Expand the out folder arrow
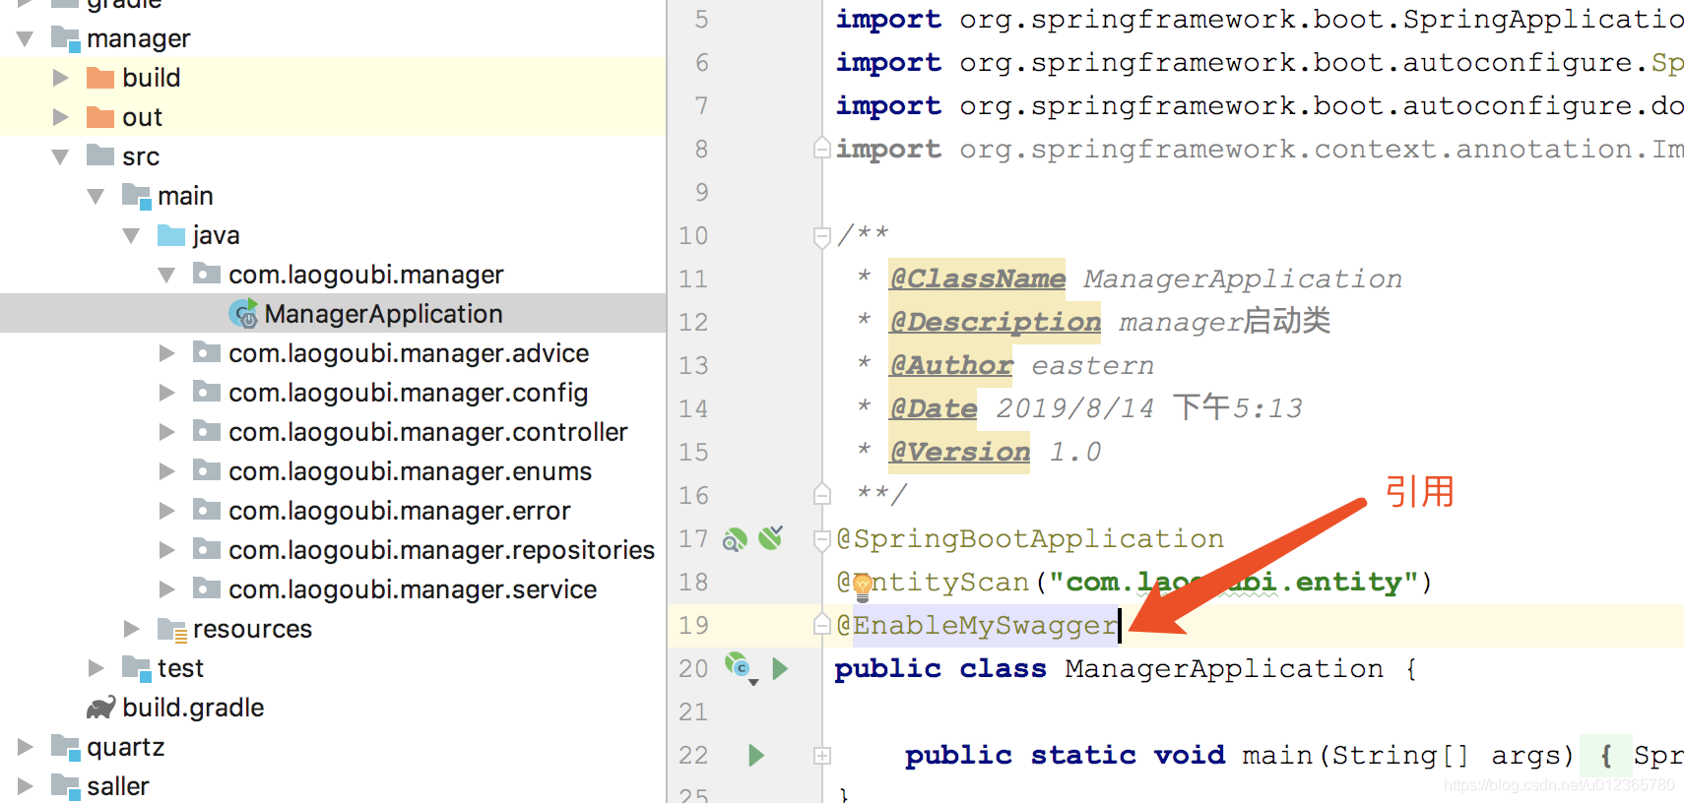1684x803 pixels. click(x=61, y=117)
